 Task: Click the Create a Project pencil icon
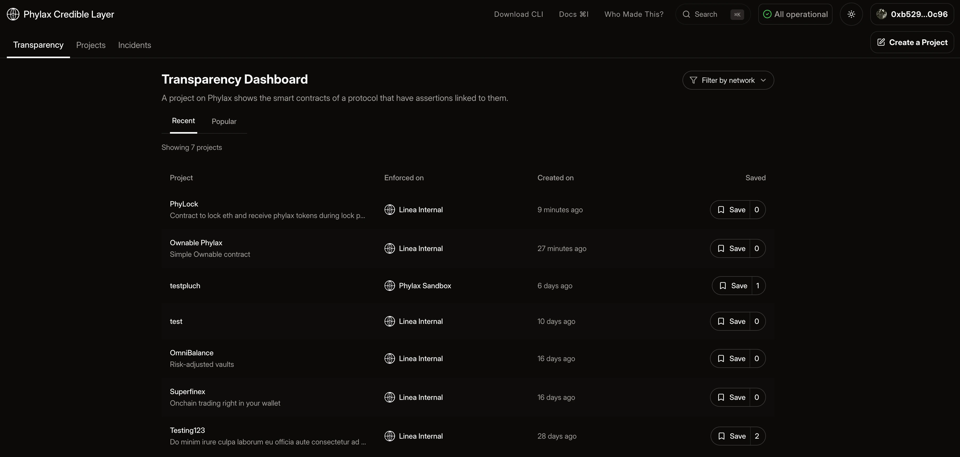(881, 42)
